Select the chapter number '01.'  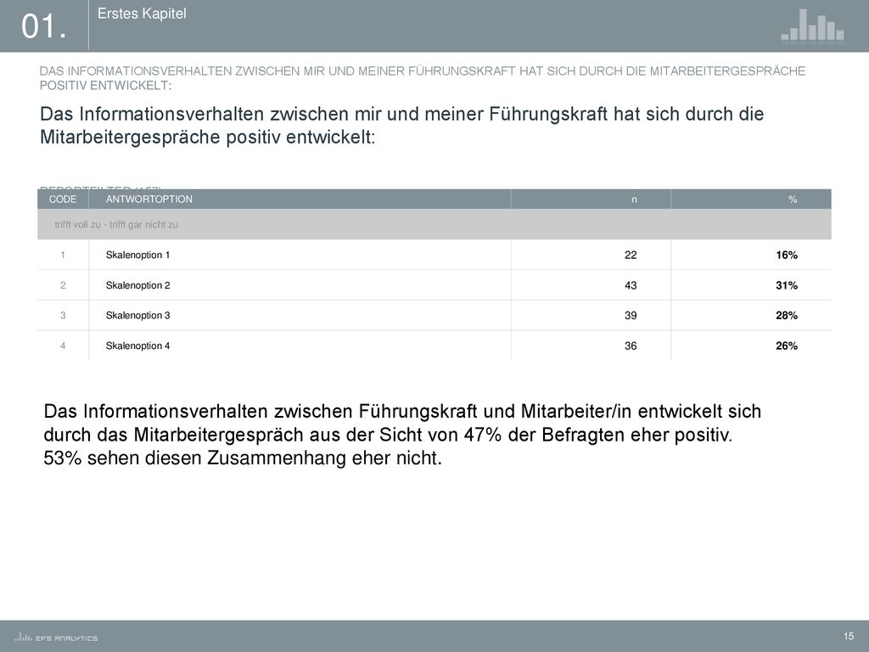pyautogui.click(x=44, y=26)
